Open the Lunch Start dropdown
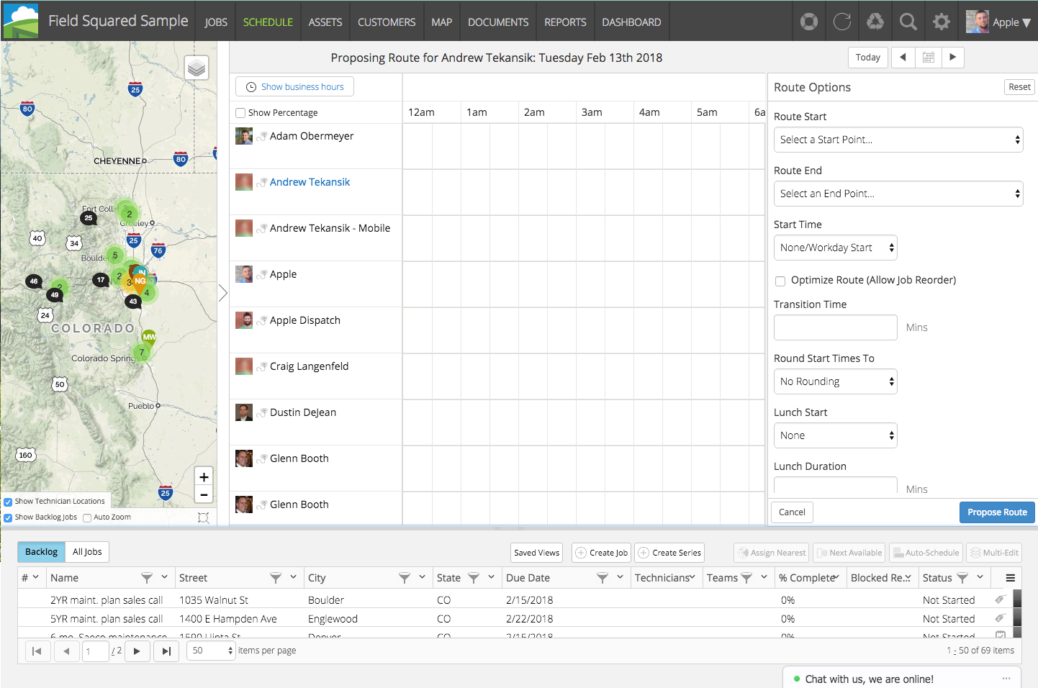1038x688 pixels. 836,435
